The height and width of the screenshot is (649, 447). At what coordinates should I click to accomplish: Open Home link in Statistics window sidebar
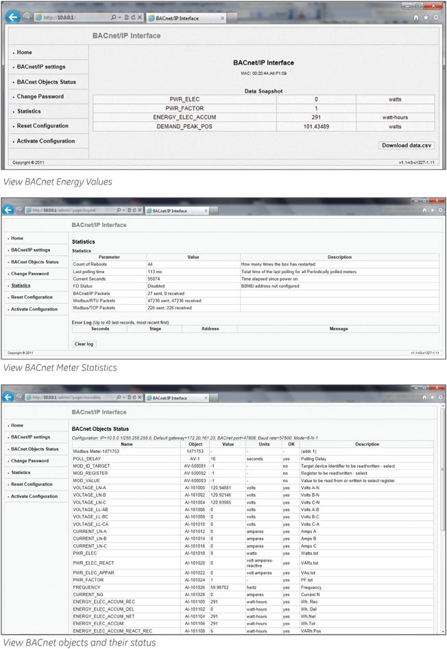point(17,239)
